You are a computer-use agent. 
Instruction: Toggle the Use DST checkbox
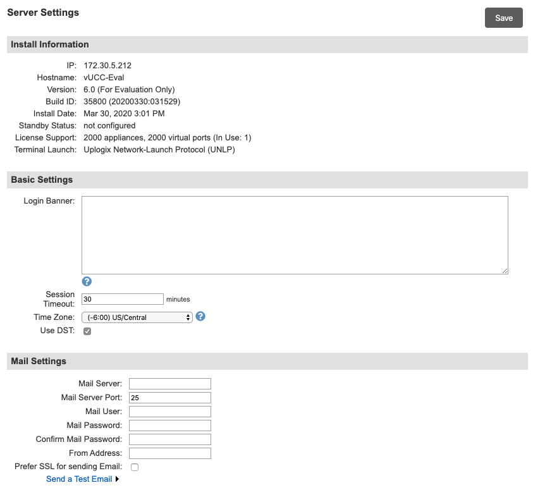pos(87,331)
